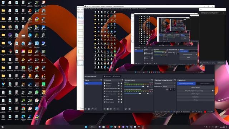Open the Док-панели menu in OBS
Image resolution: width=229 pixels, height=129 pixels.
click(x=107, y=9)
